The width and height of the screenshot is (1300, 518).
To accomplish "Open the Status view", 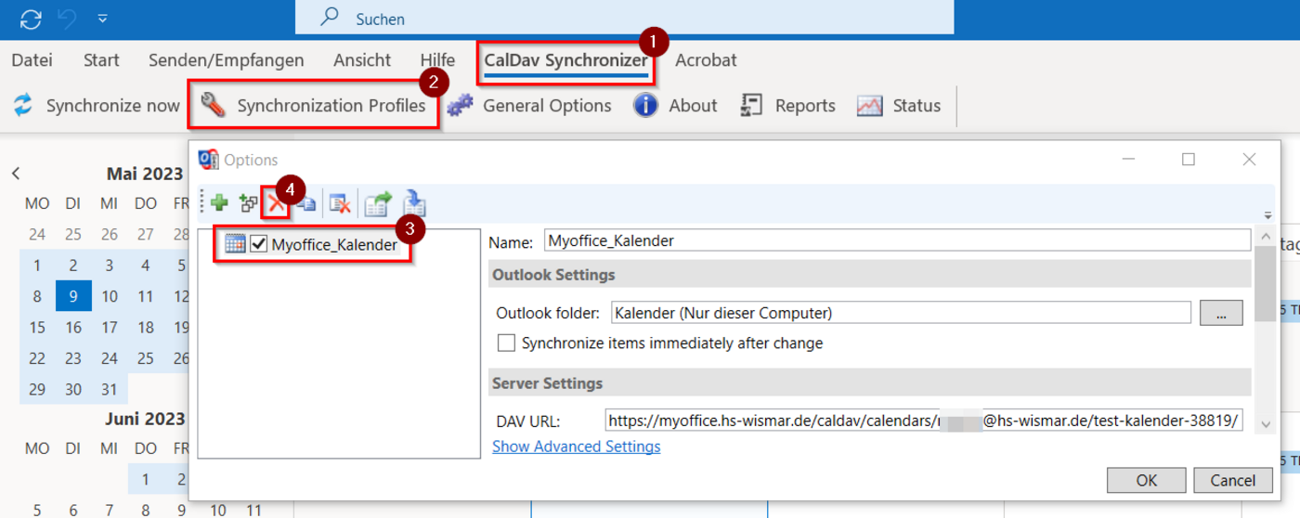I will tap(899, 106).
